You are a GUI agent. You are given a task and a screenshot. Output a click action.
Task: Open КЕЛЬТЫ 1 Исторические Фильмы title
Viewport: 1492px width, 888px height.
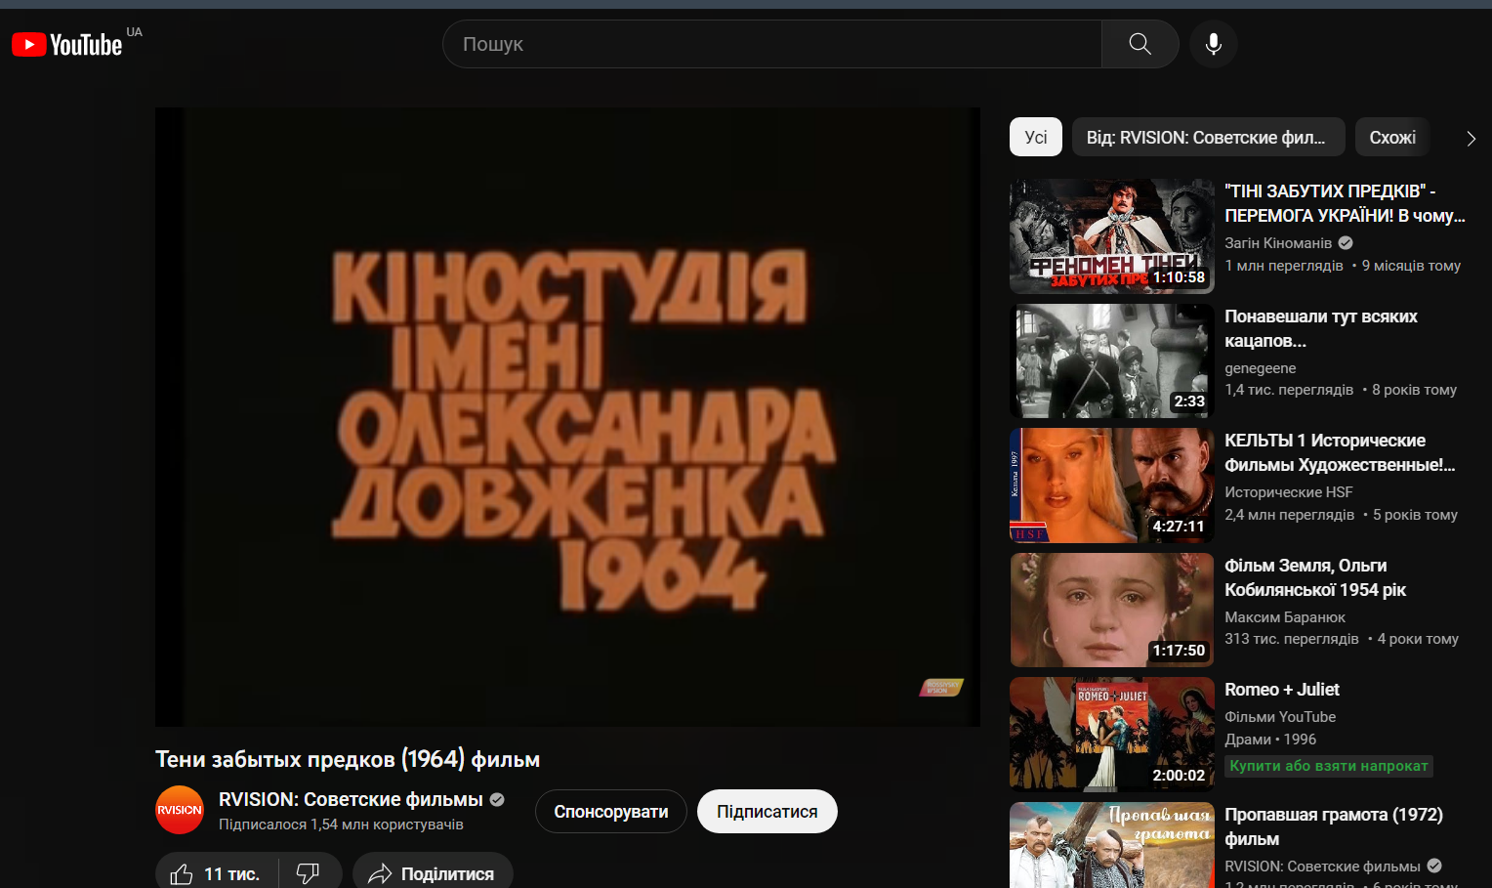(1340, 452)
